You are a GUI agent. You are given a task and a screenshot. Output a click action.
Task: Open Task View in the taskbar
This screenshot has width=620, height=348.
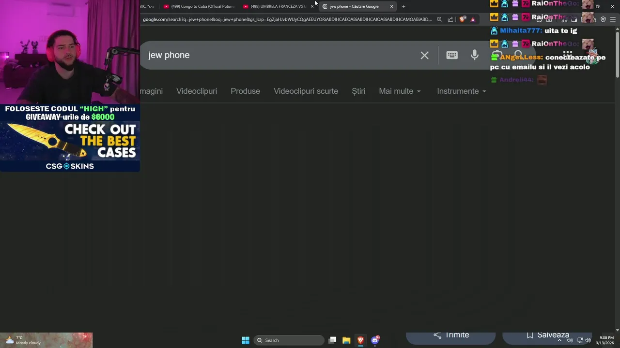[332, 340]
